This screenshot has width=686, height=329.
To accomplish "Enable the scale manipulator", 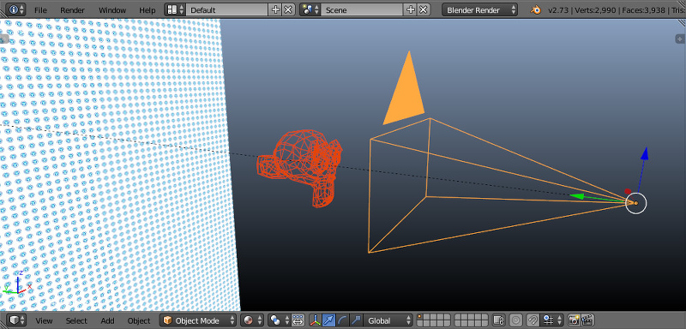I will tap(355, 320).
